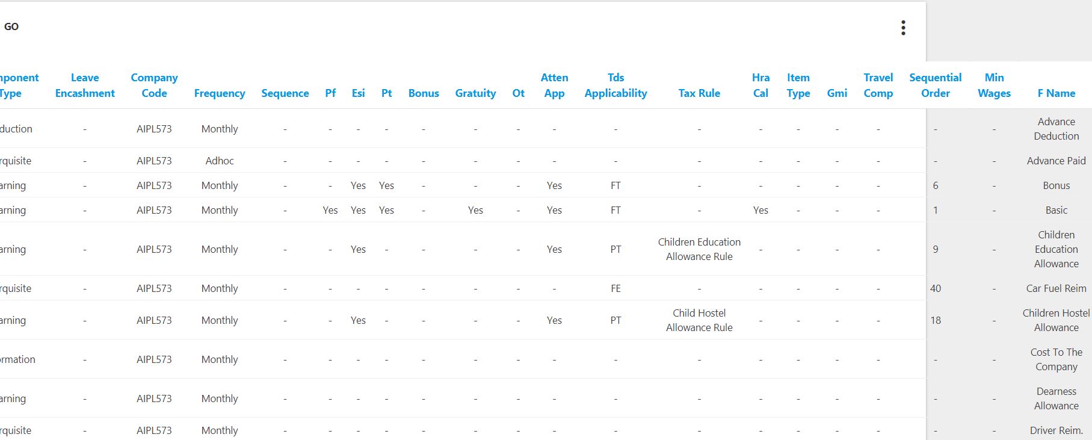Sort by Gmi column header

[837, 93]
